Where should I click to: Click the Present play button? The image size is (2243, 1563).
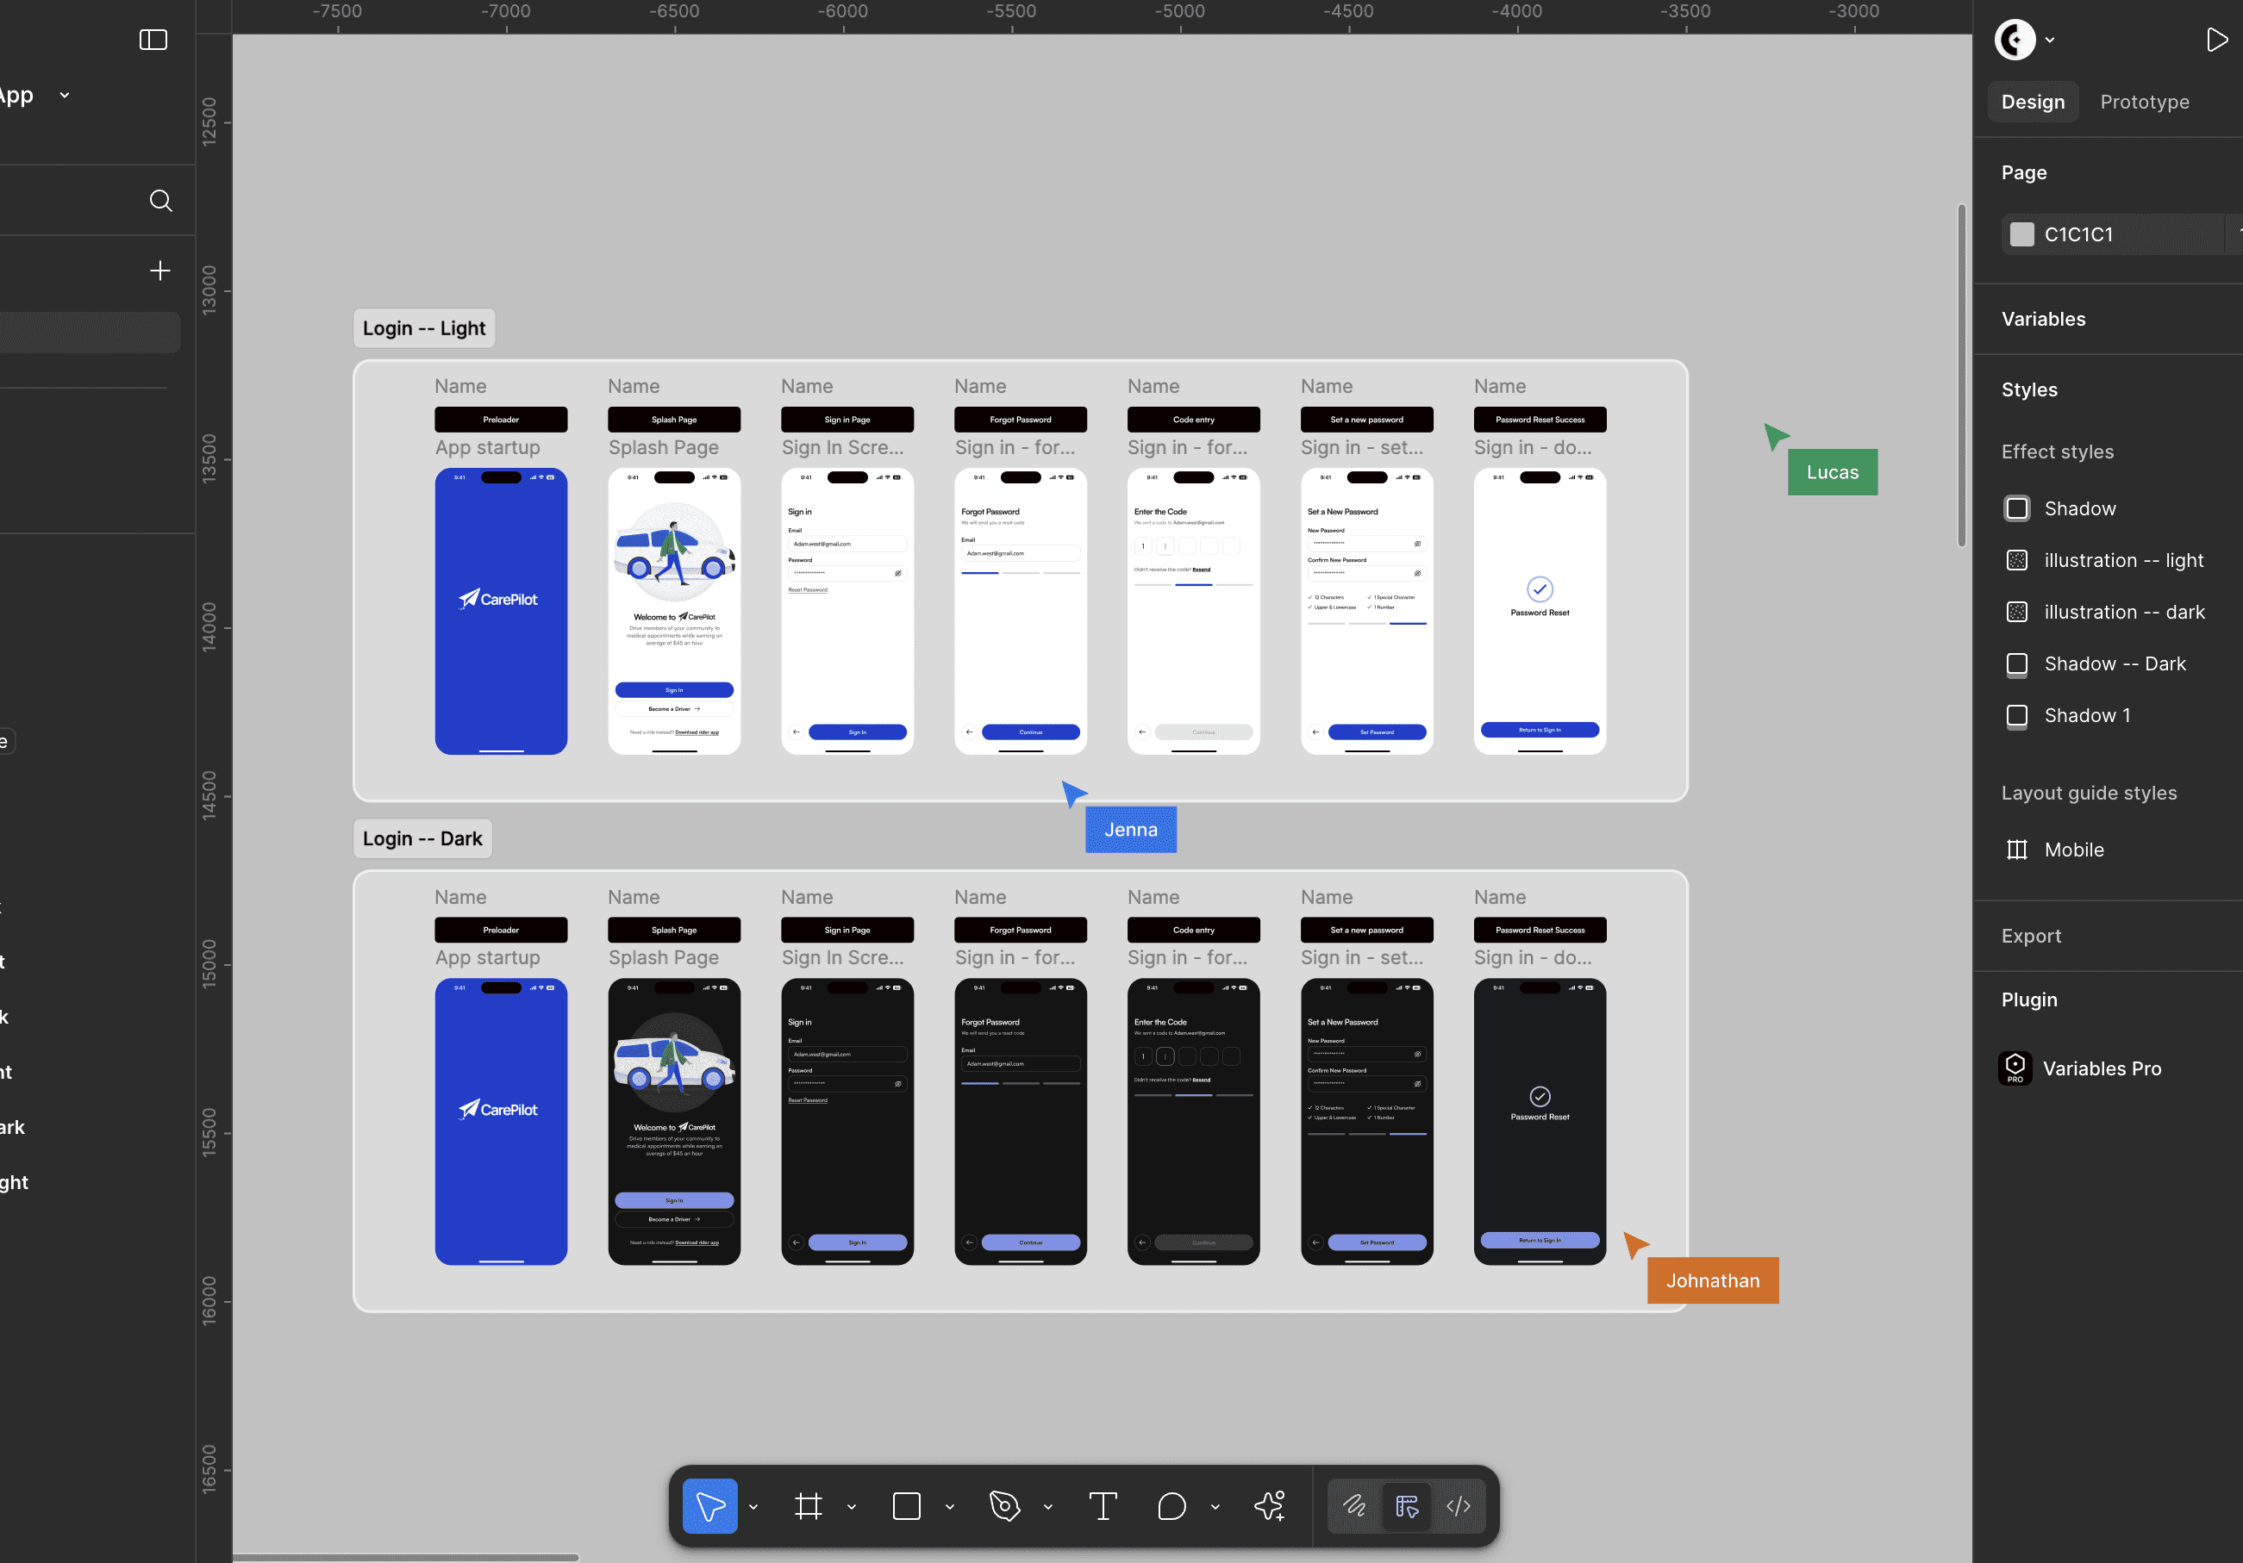click(2215, 40)
